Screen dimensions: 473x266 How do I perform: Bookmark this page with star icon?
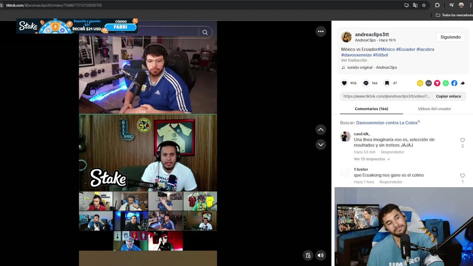(x=424, y=5)
